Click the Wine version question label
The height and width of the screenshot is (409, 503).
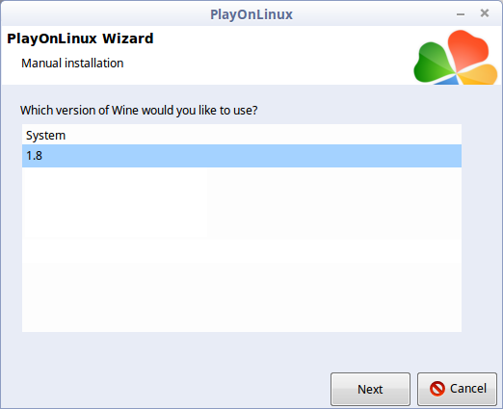[x=139, y=111]
